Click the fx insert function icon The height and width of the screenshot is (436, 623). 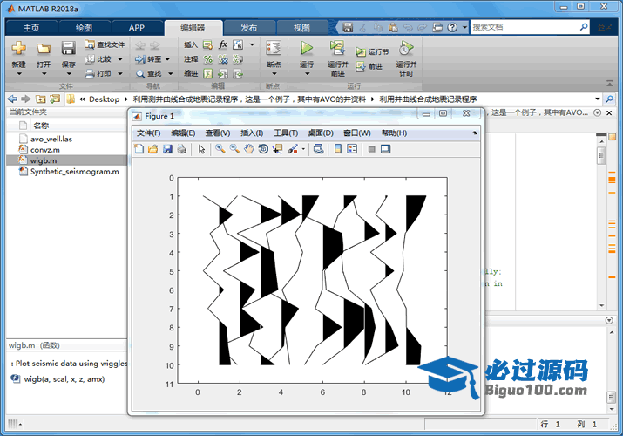click(x=223, y=44)
